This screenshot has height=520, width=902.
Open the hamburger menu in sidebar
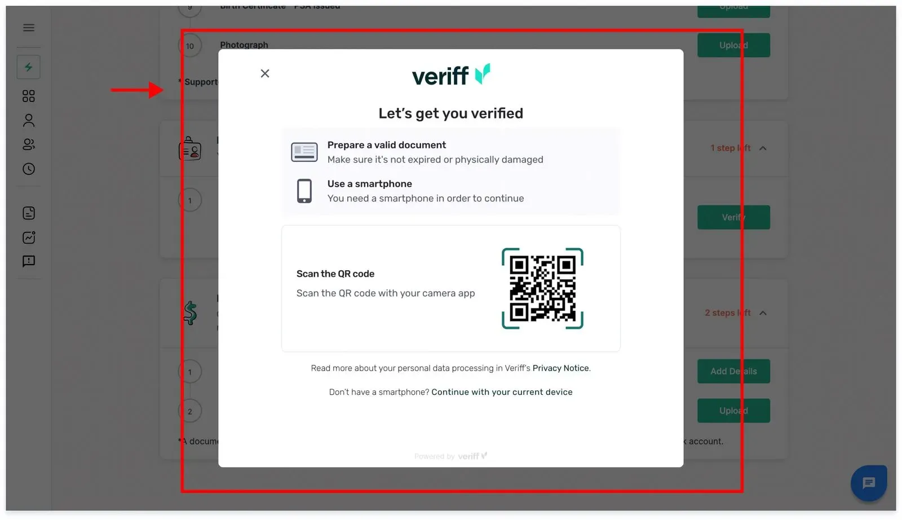tap(29, 28)
